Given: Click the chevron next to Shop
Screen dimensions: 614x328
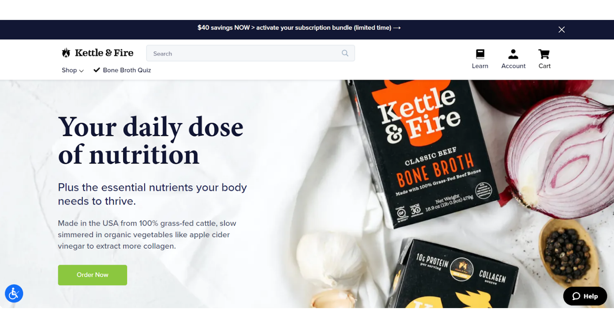Looking at the screenshot, I should 81,71.
